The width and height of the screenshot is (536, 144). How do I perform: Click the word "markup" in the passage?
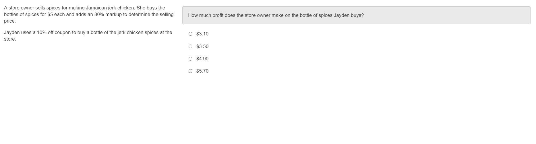113,15
